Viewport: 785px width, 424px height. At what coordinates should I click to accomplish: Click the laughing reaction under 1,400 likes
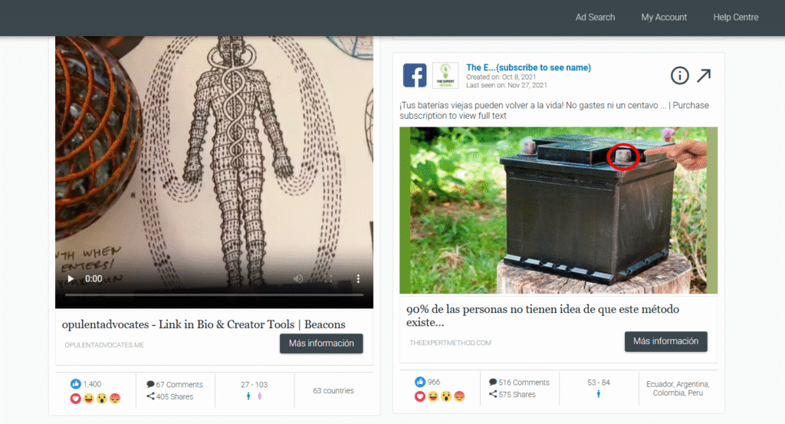point(89,399)
